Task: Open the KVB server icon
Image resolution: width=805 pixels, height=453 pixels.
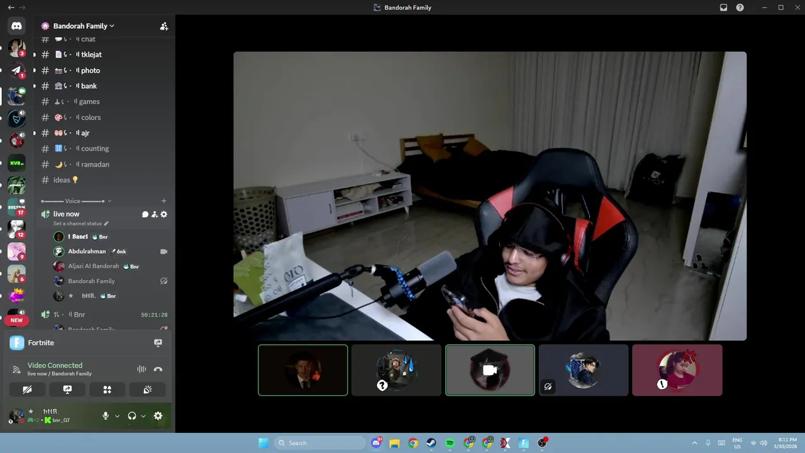Action: tap(16, 163)
